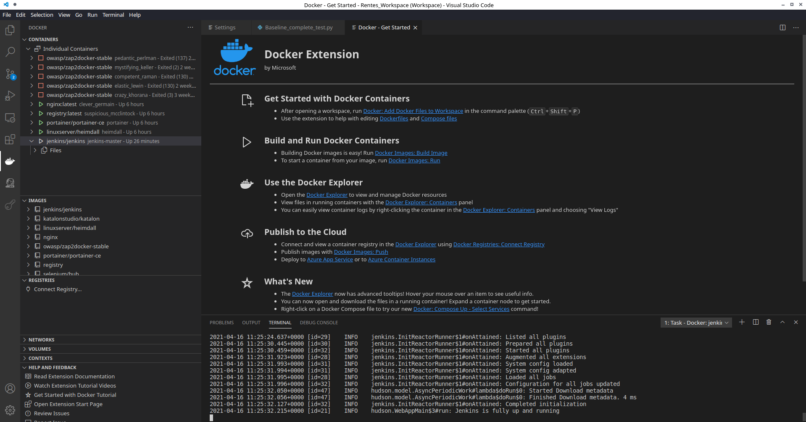Viewport: 806px width, 422px height.
Task: Open the Compose files link
Action: click(x=439, y=119)
